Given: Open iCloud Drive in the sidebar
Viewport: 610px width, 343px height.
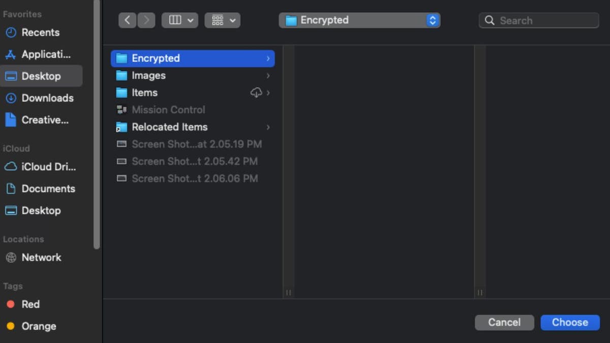Looking at the screenshot, I should (x=48, y=167).
